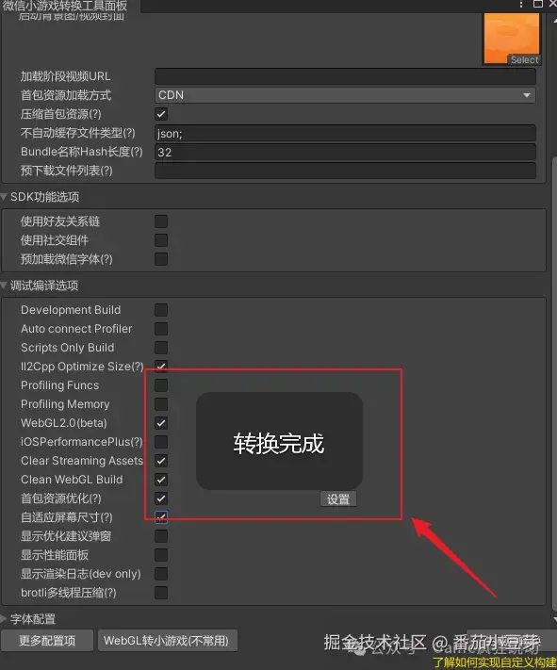
Task: Enable the 显示性能面板 checkbox
Action: point(161,555)
